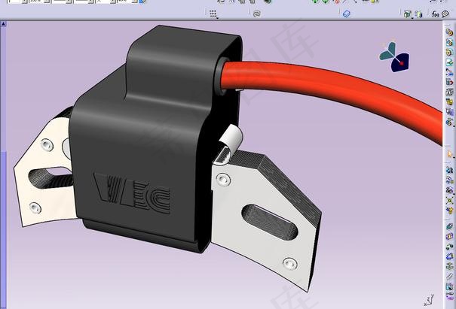Click the Fix Together paperclip icon
This screenshot has height=309, width=456.
449,277
